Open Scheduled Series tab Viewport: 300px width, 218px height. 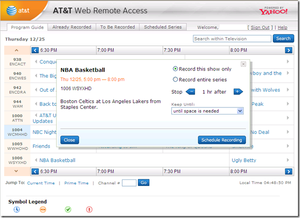point(163,27)
